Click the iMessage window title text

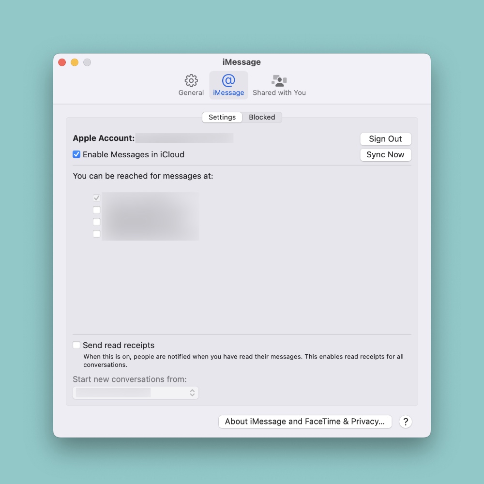242,62
